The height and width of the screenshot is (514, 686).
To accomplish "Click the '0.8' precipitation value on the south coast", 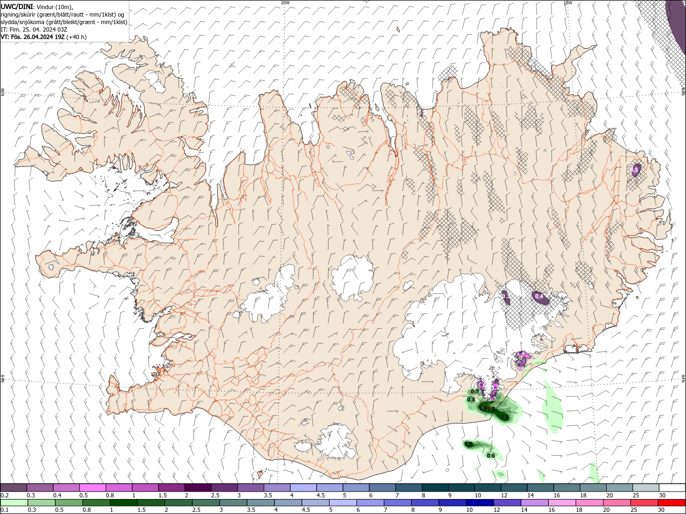I will pos(471,399).
